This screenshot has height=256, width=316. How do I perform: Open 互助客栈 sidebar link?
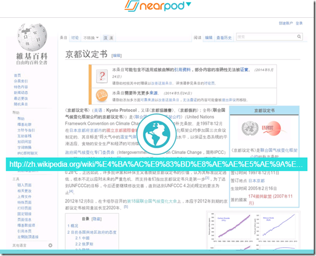point(24,136)
